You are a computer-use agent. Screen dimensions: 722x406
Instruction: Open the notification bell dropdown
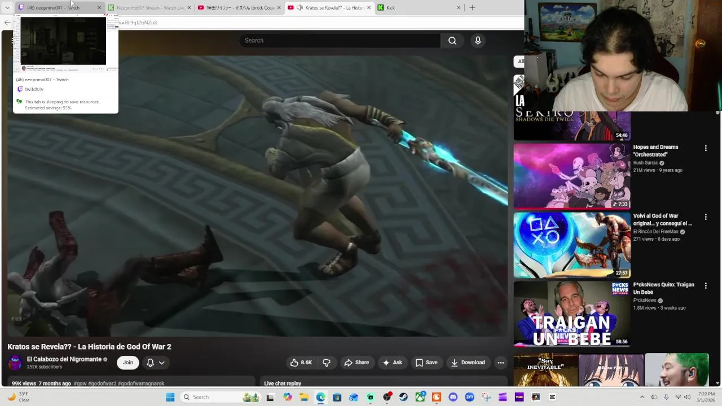tap(155, 363)
